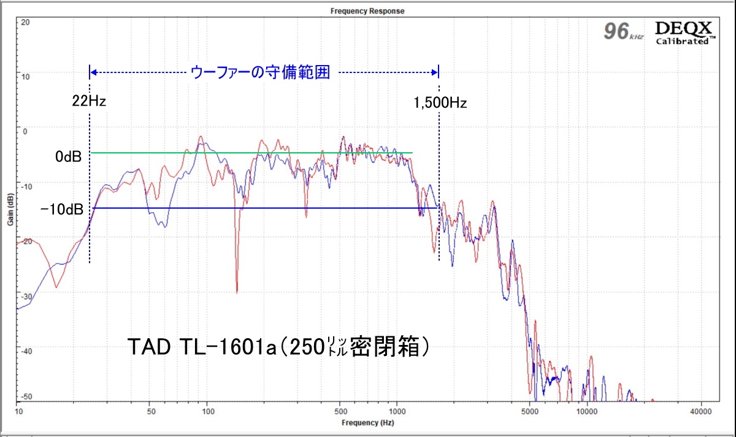Click the -10dB level label

[x=62, y=209]
